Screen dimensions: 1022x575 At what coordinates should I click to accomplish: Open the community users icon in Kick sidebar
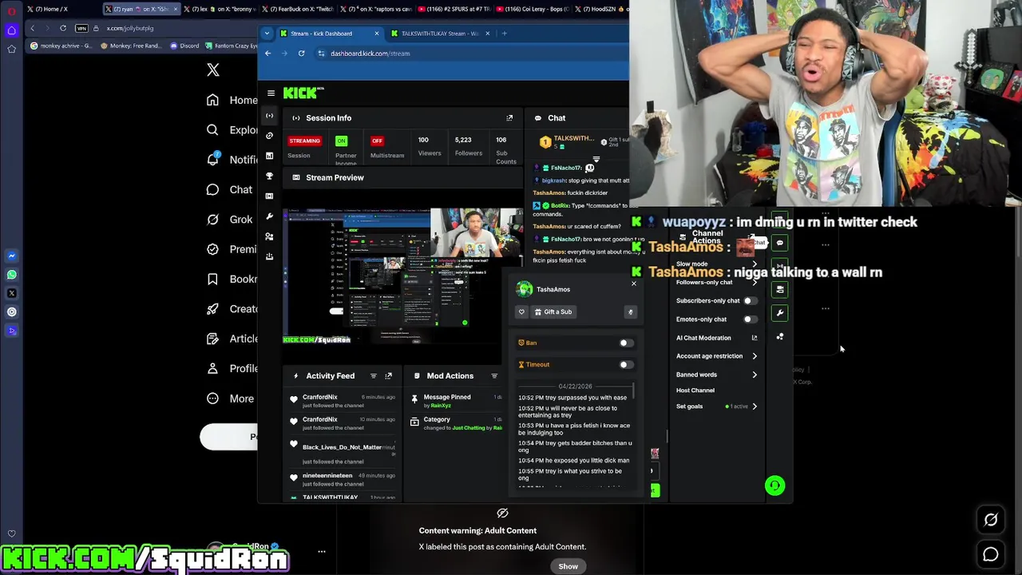coord(269,236)
